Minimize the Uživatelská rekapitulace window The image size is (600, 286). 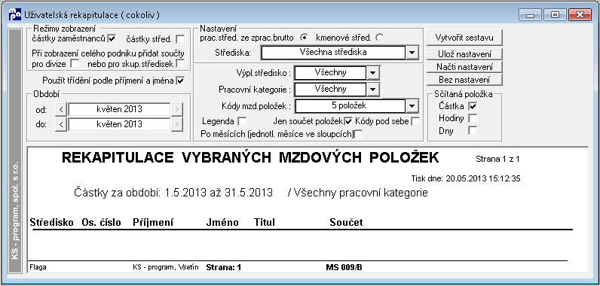point(531,15)
